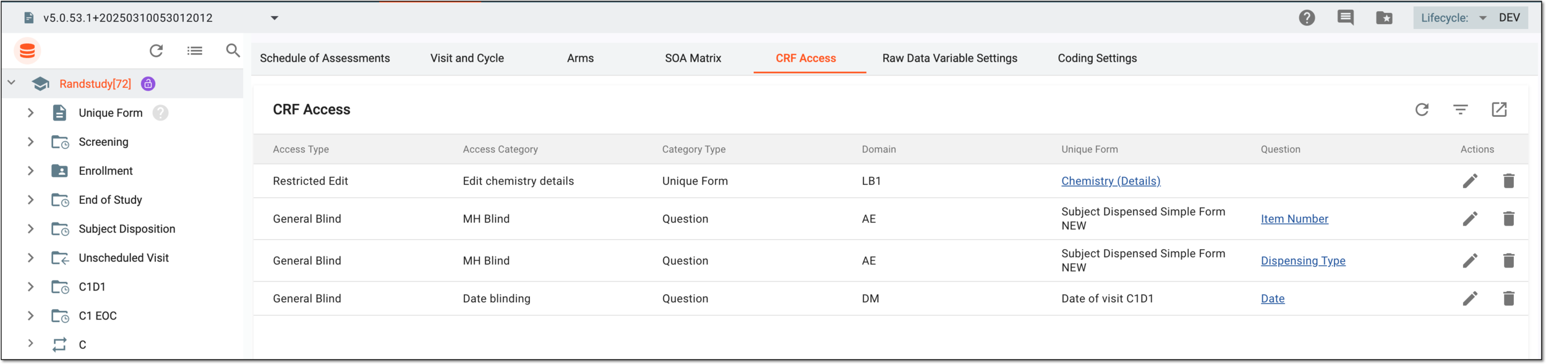The image size is (1546, 364).
Task: Open the comments chat icon
Action: (x=1345, y=18)
